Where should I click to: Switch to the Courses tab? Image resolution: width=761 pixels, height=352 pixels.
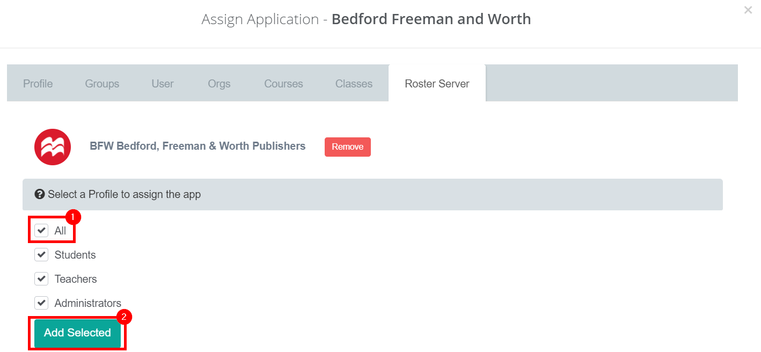point(283,83)
